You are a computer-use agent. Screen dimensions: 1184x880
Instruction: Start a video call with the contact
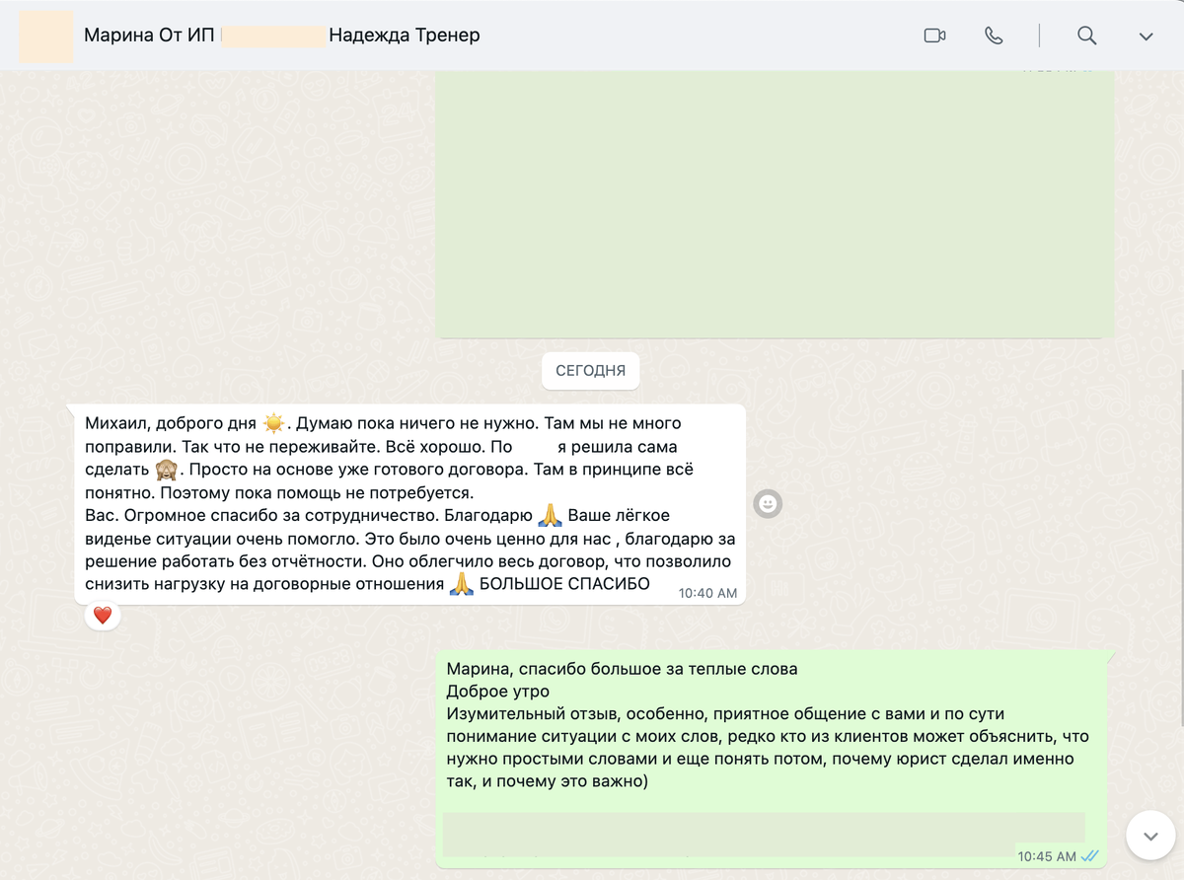coord(934,36)
